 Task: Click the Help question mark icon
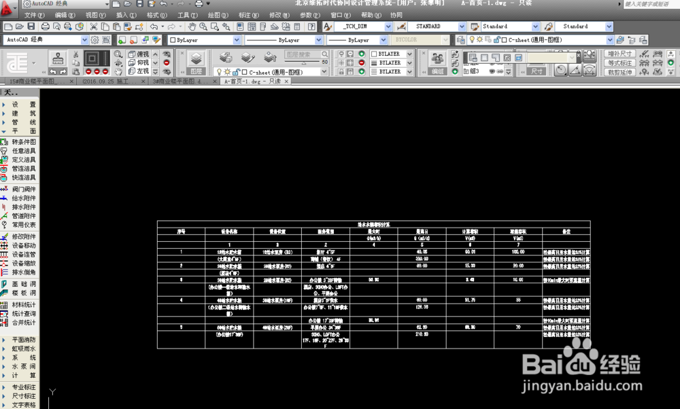point(312,26)
